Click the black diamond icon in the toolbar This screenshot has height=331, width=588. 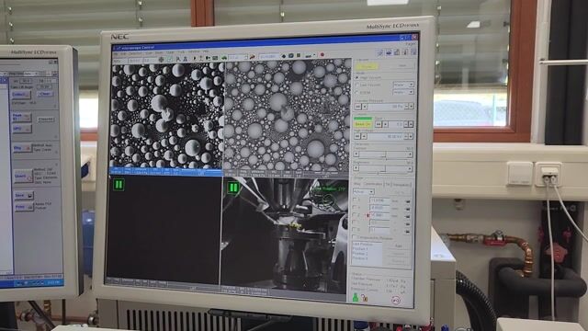pyautogui.click(x=284, y=56)
